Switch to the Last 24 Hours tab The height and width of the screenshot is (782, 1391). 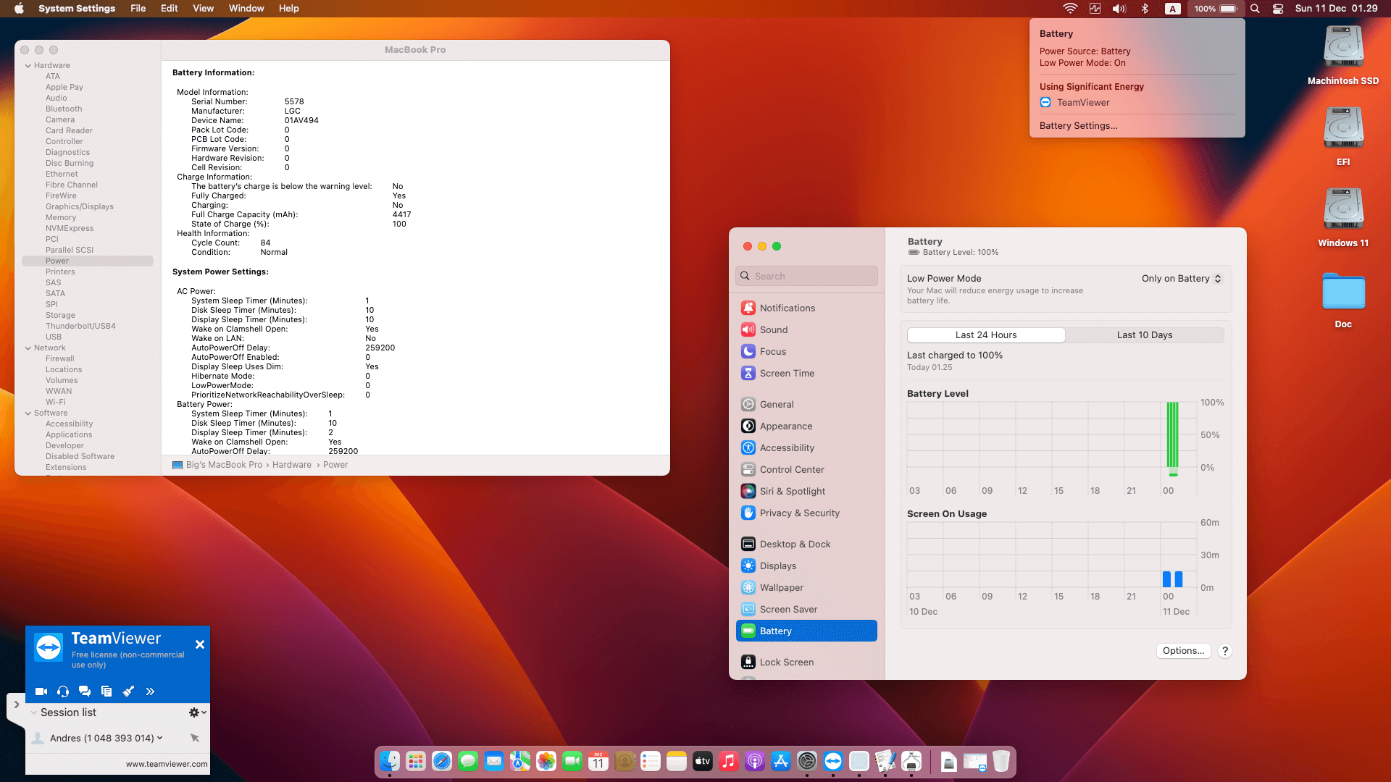coord(986,335)
